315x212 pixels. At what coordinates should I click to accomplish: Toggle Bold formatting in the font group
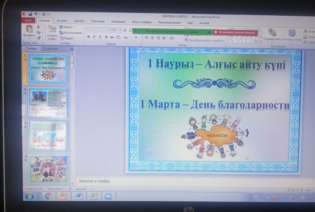(88, 37)
